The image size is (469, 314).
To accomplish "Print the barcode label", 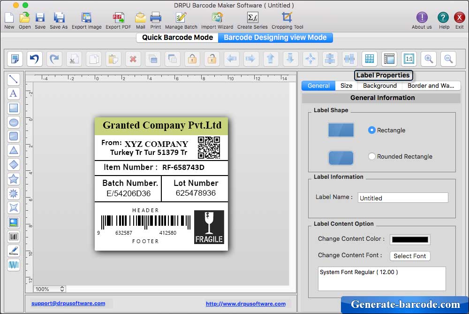I will tap(156, 20).
